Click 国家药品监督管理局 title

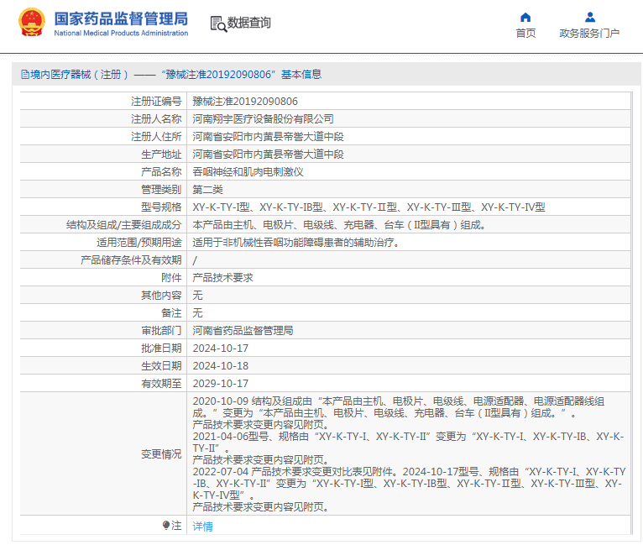coord(121,18)
